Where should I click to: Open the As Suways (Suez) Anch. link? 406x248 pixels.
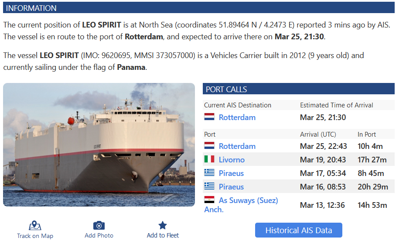coord(248,200)
